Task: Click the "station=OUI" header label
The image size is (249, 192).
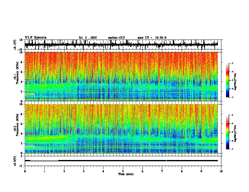Action: [x=116, y=38]
